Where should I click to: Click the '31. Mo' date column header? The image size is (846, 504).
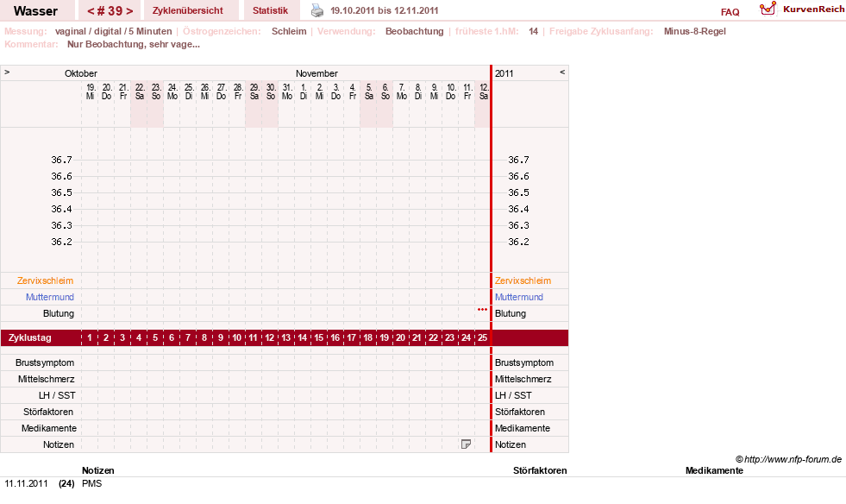(287, 91)
